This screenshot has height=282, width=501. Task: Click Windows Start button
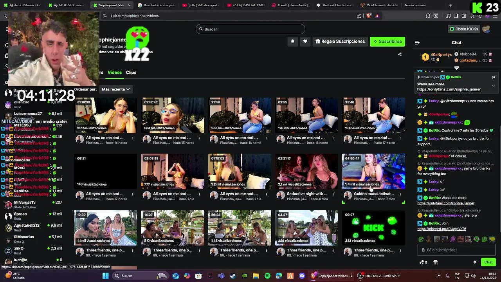click(105, 276)
